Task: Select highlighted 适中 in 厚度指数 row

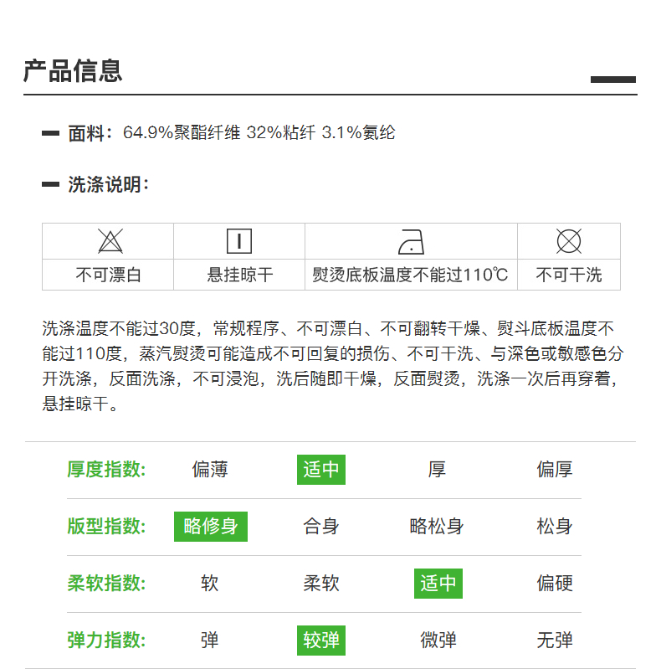Action: click(x=321, y=470)
